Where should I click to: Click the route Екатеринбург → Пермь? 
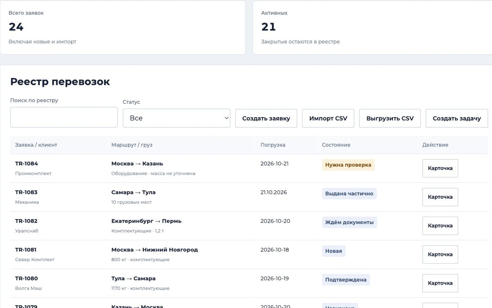(x=147, y=221)
